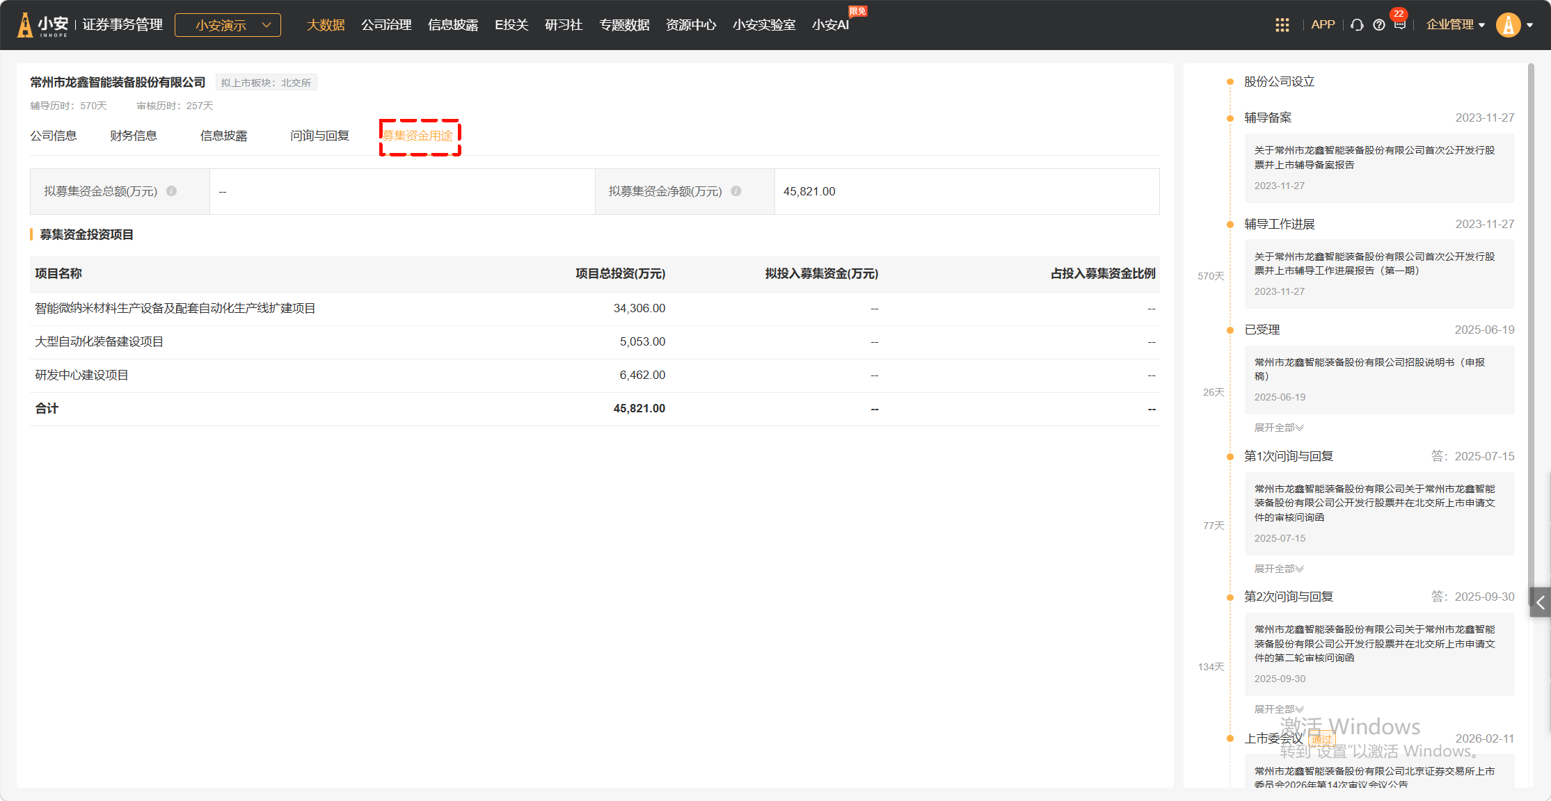The image size is (1551, 801).
Task: Click the headset customer service icon
Action: tap(1357, 25)
